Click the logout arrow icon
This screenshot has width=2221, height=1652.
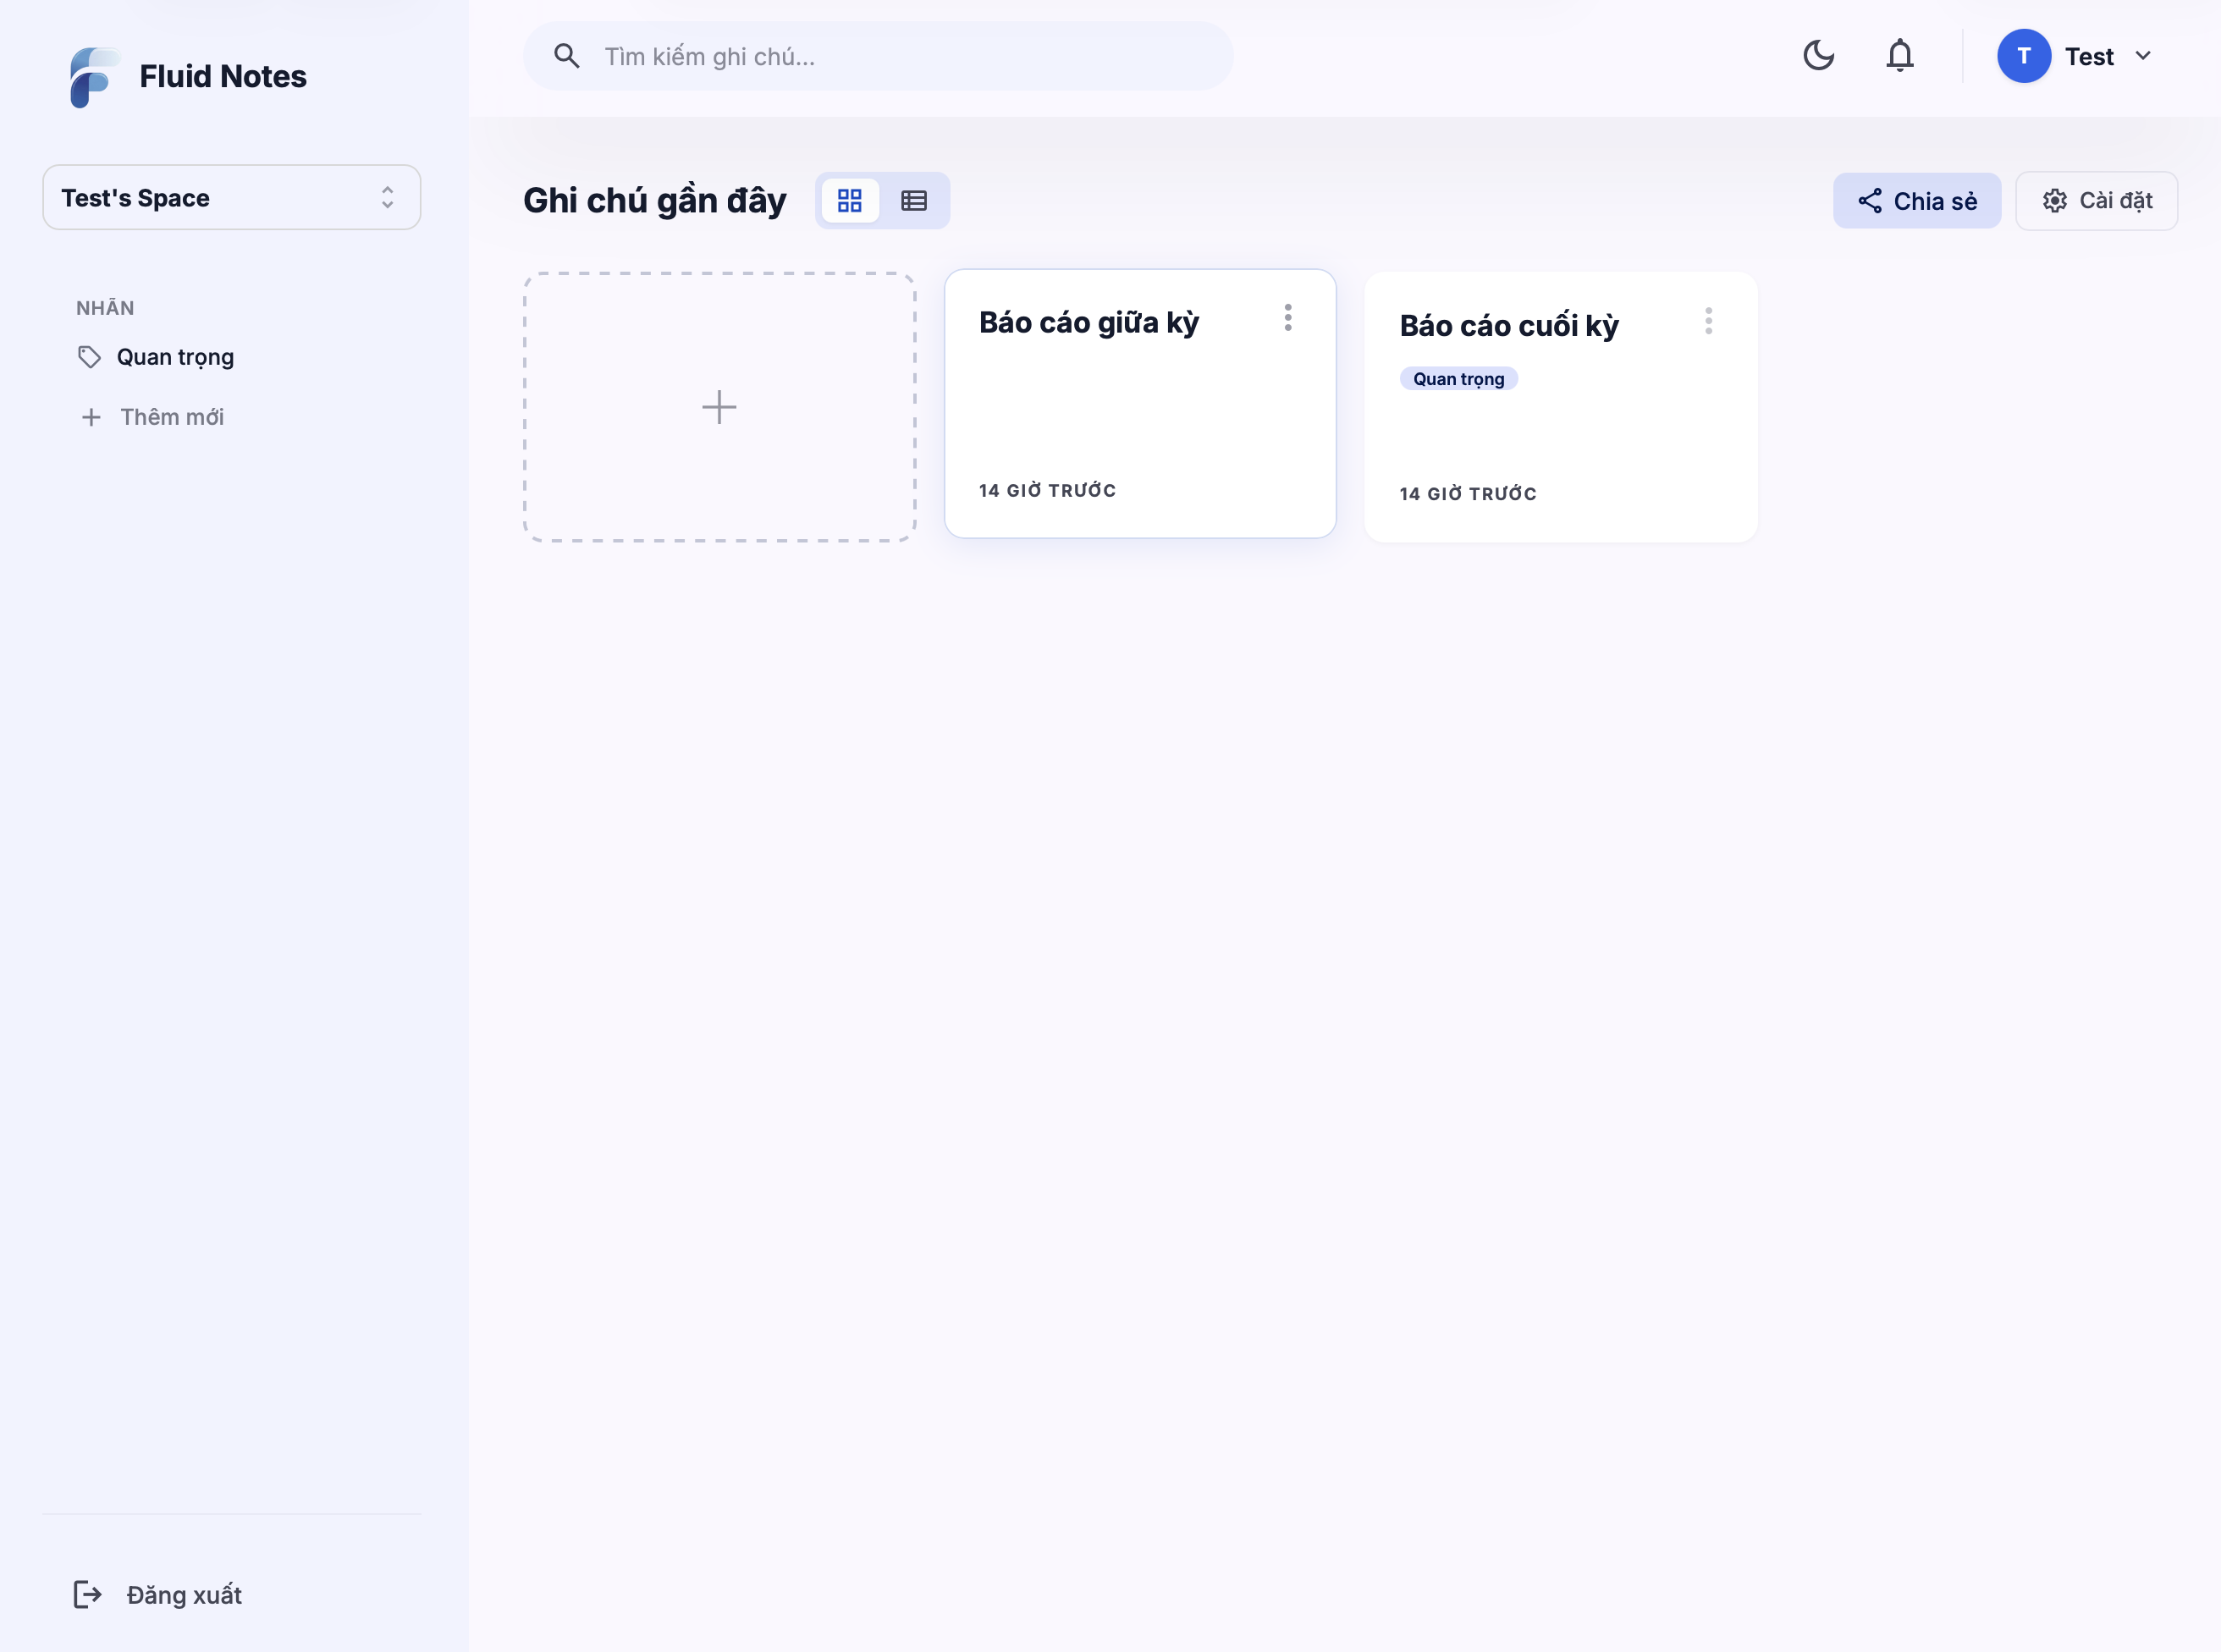88,1594
